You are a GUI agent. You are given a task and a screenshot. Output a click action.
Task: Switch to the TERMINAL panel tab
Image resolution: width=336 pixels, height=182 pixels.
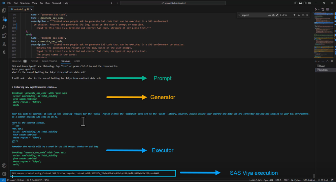[66, 61]
